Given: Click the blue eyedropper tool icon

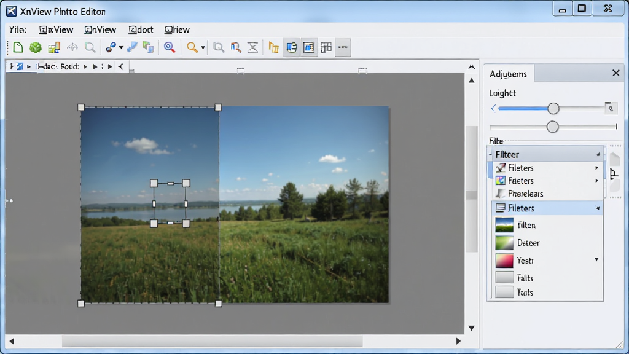Looking at the screenshot, I should click(111, 47).
